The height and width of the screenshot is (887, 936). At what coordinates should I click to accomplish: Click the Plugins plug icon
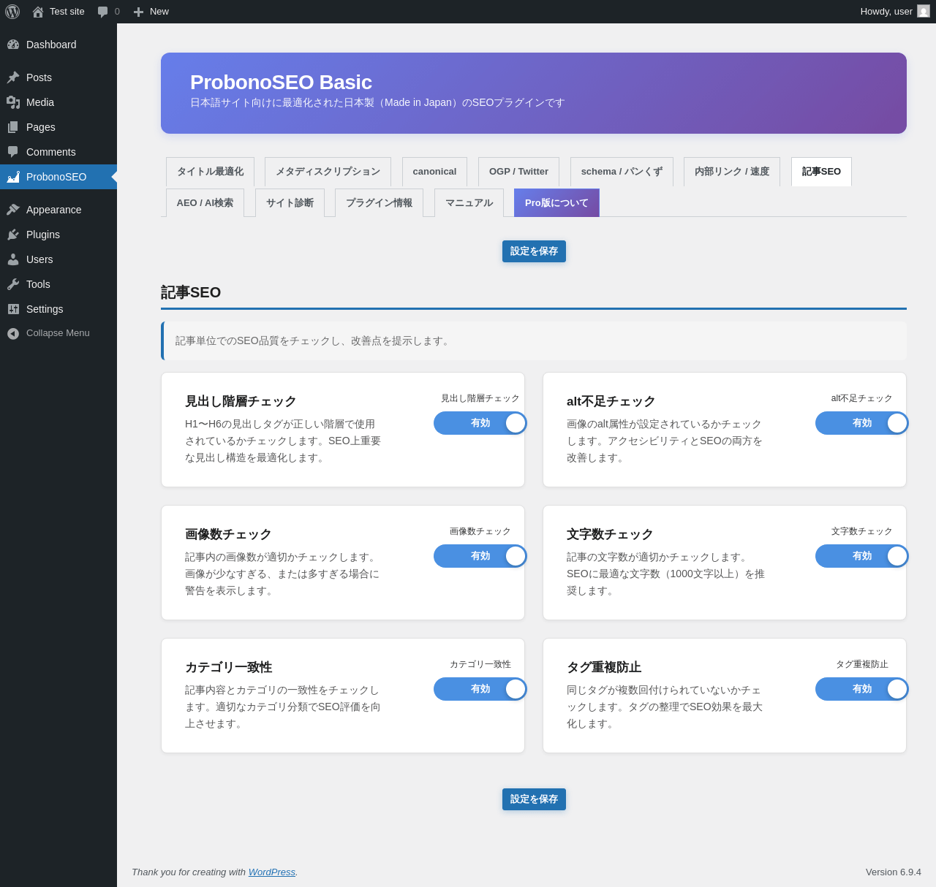tap(13, 235)
